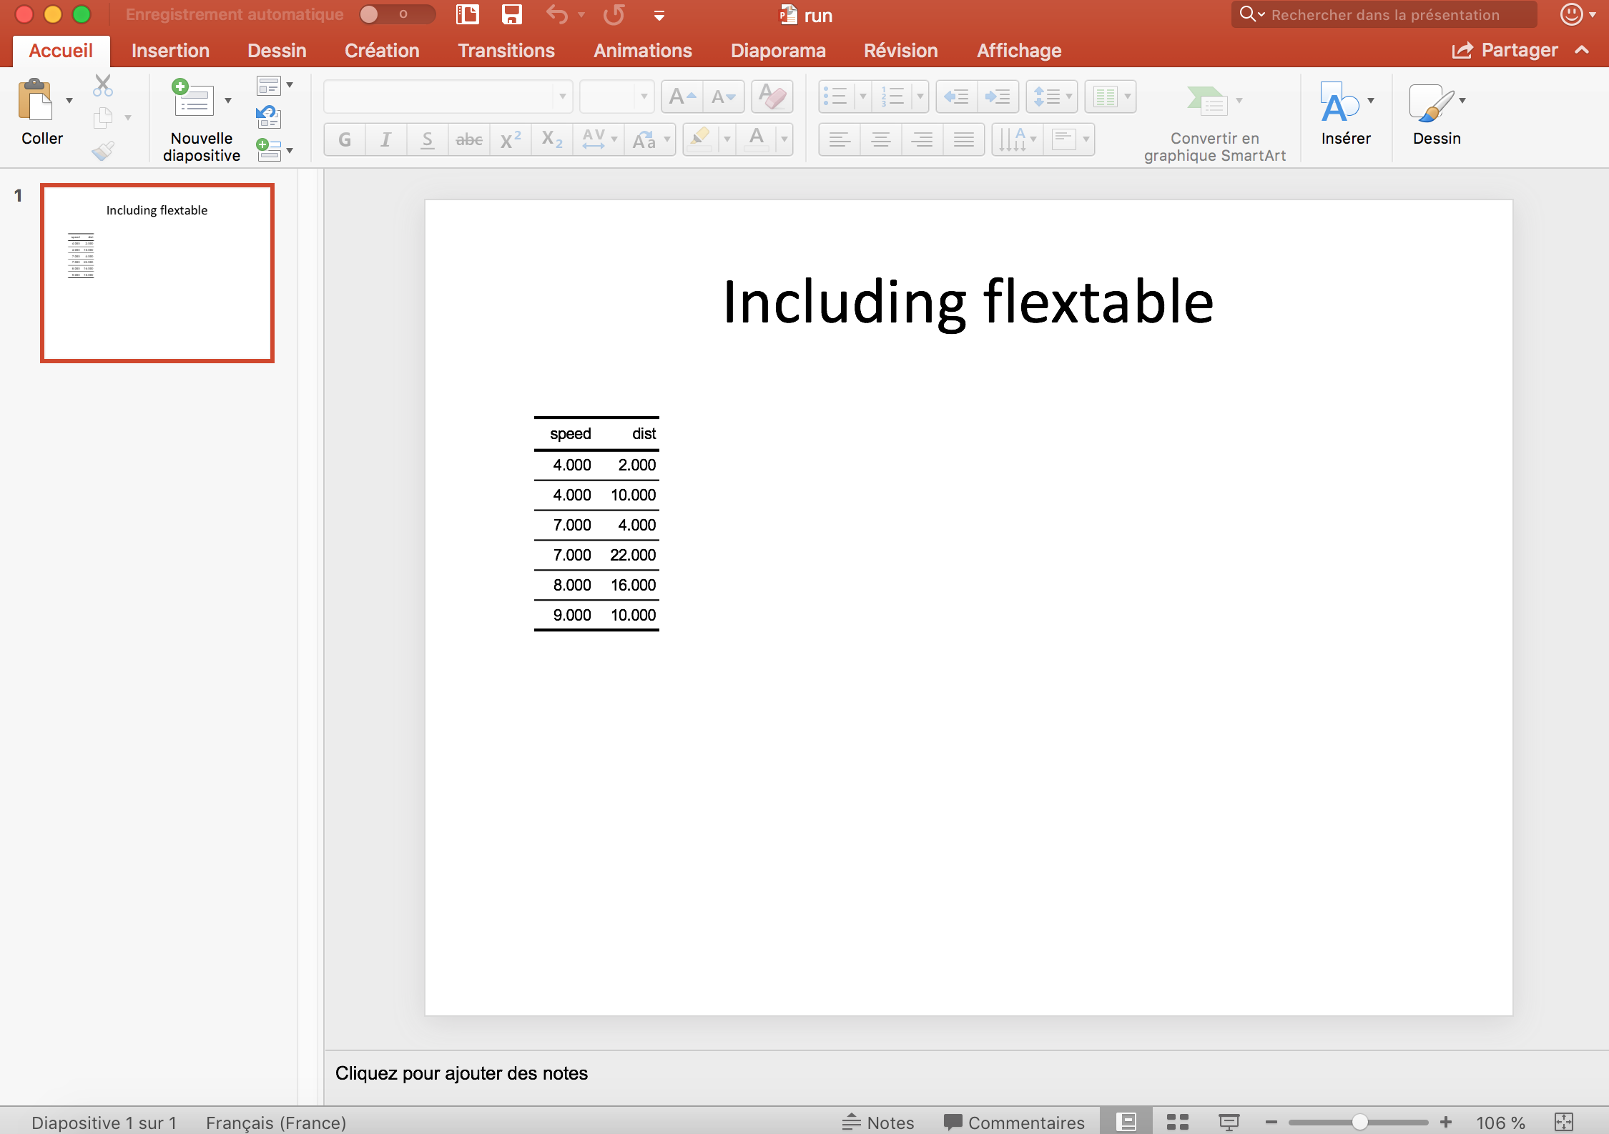Open the Diaporama tab
The width and height of the screenshot is (1609, 1134).
[778, 50]
